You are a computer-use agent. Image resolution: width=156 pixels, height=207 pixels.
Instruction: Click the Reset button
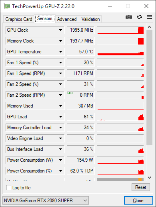tap(141, 187)
